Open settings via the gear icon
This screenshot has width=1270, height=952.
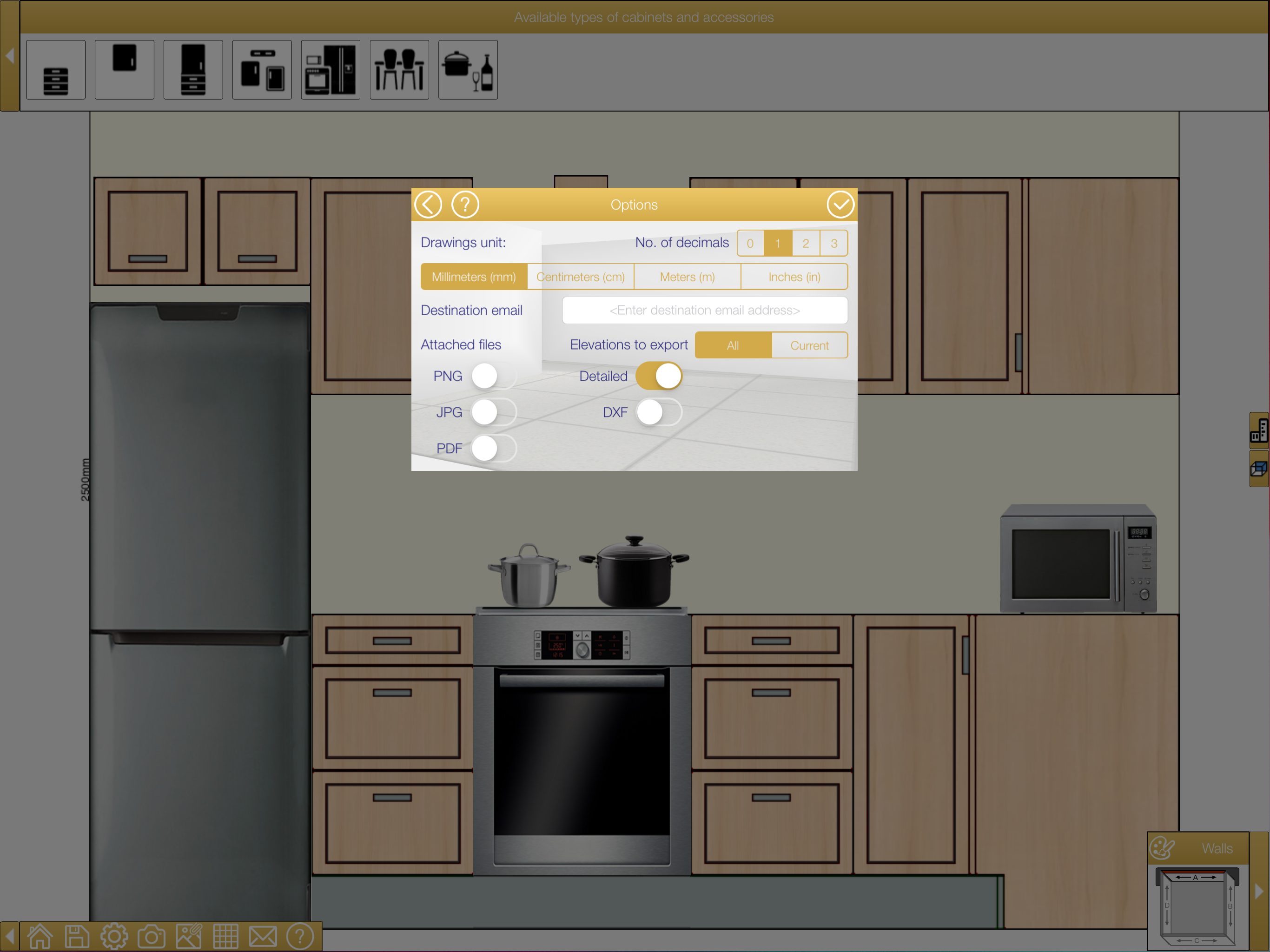(114, 937)
